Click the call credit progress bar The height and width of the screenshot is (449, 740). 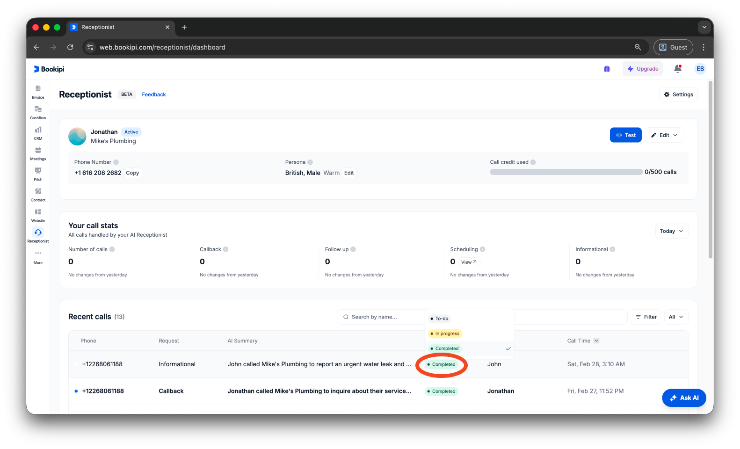pos(566,172)
